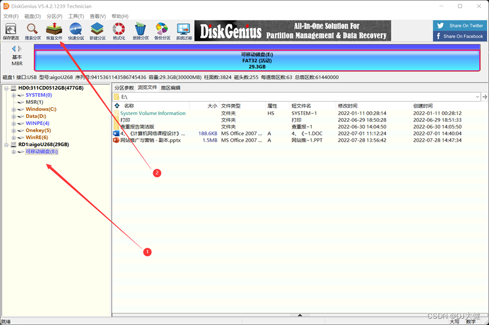Sort by Attribute (属性) column header
Screen dimensions: 489x325
click(x=272, y=106)
